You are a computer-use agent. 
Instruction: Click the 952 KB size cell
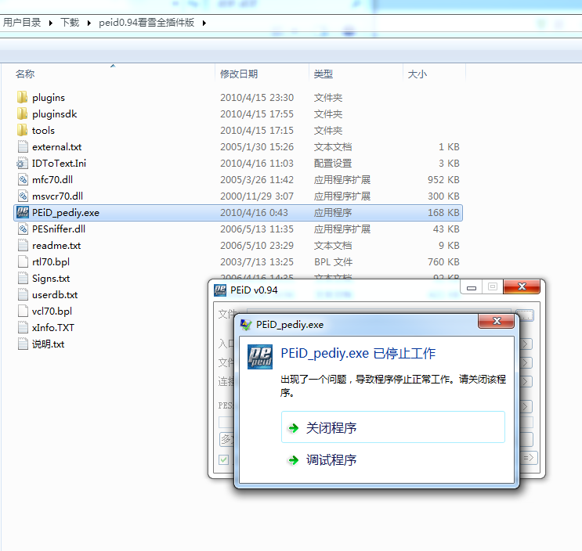pos(443,180)
